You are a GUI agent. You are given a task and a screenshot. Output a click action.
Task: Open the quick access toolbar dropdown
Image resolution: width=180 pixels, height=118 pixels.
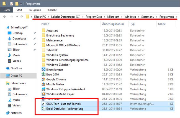click(21, 4)
